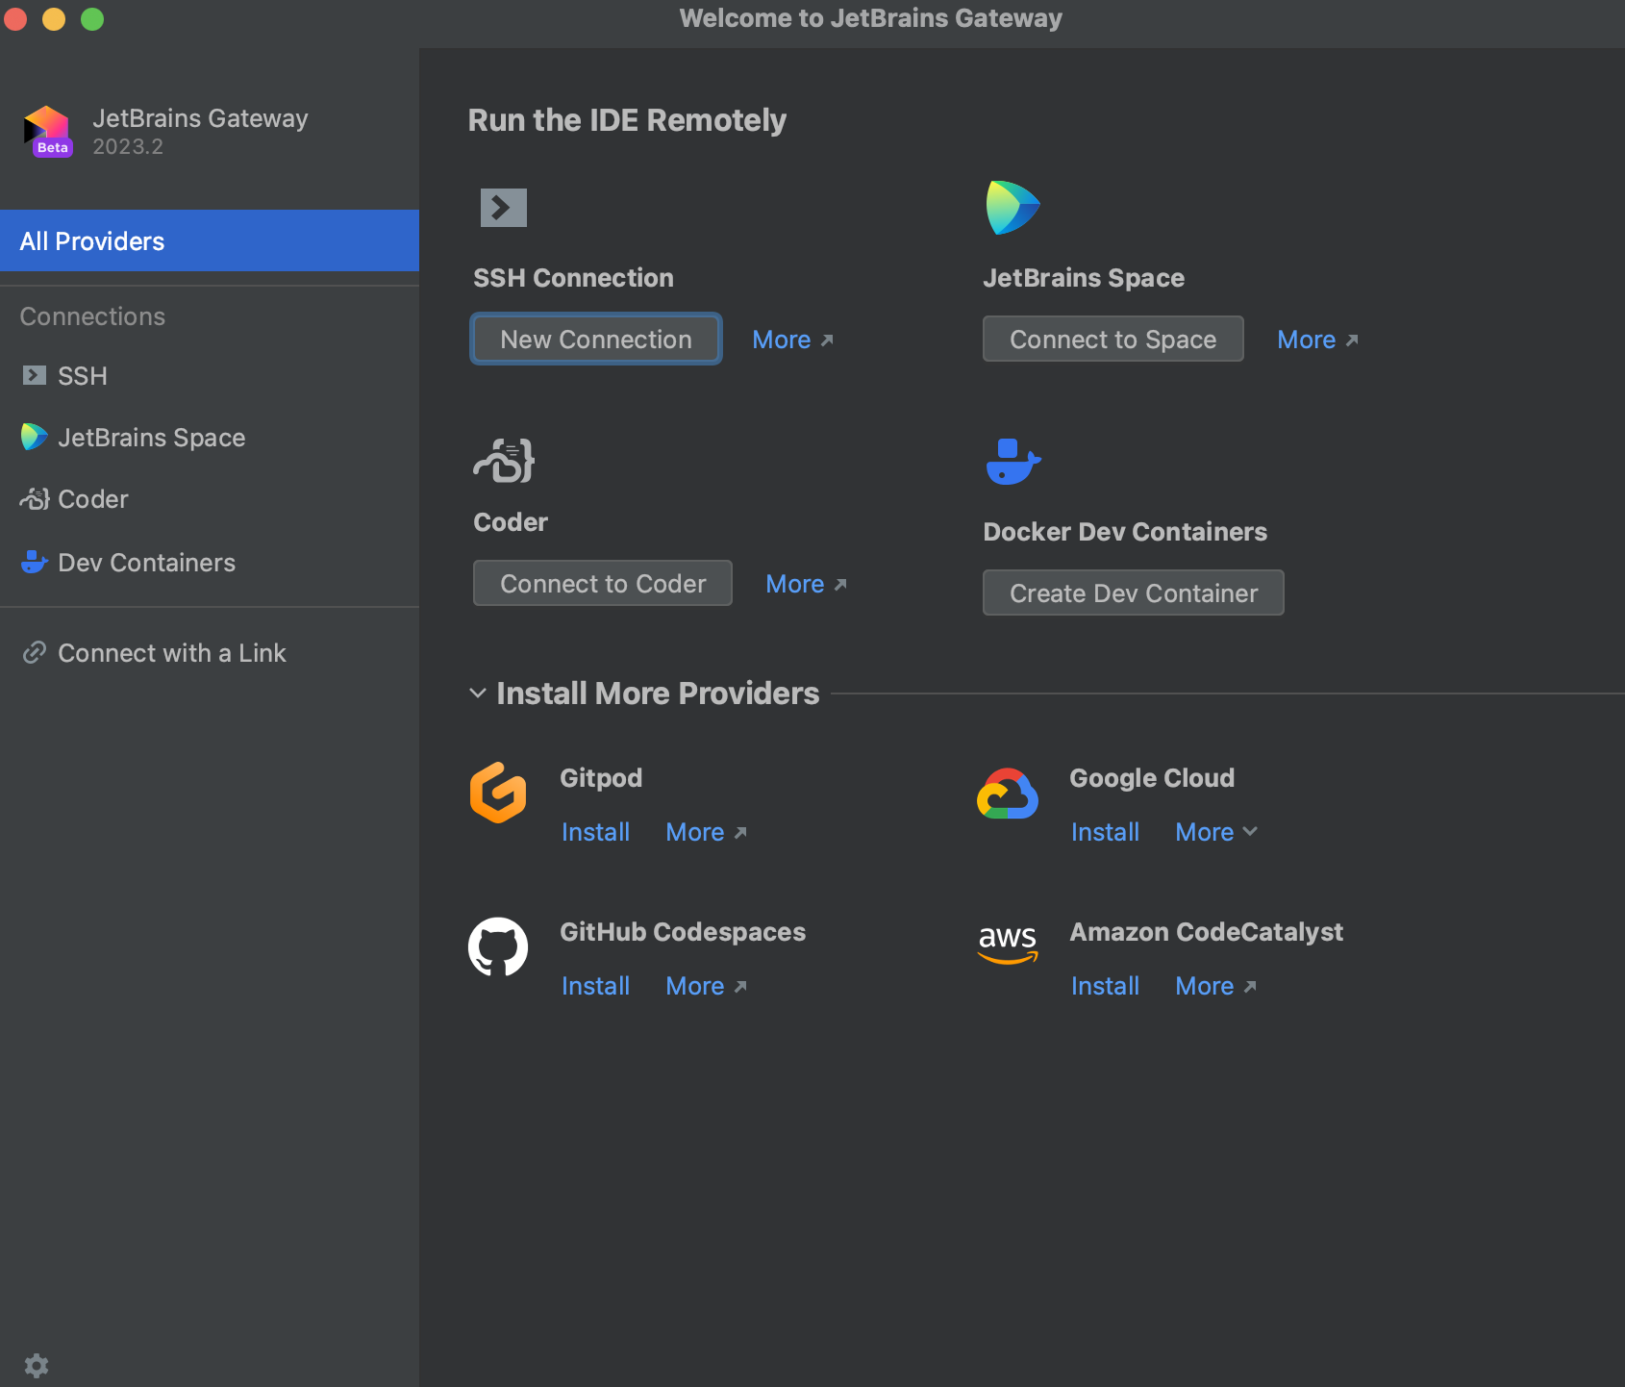
Task: Expand the Google Cloud More dropdown
Action: coord(1215,832)
